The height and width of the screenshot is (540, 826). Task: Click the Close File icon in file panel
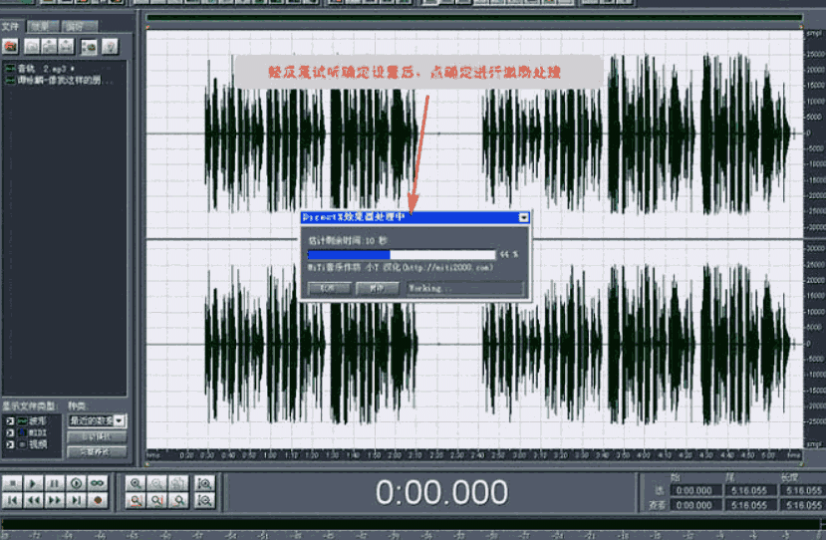pyautogui.click(x=32, y=47)
